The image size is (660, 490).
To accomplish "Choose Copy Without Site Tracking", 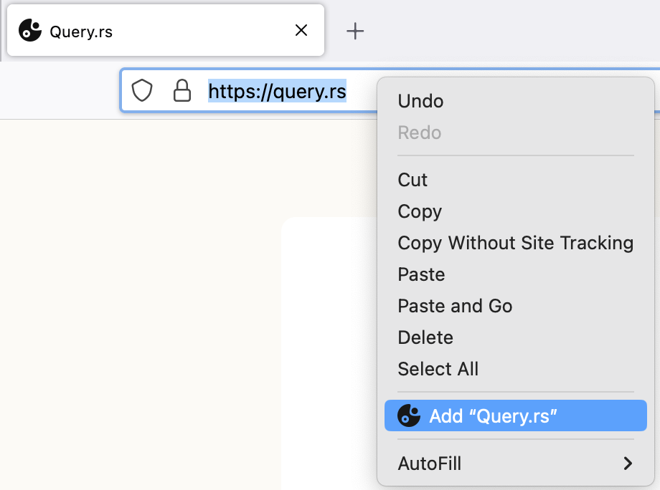I will [515, 243].
